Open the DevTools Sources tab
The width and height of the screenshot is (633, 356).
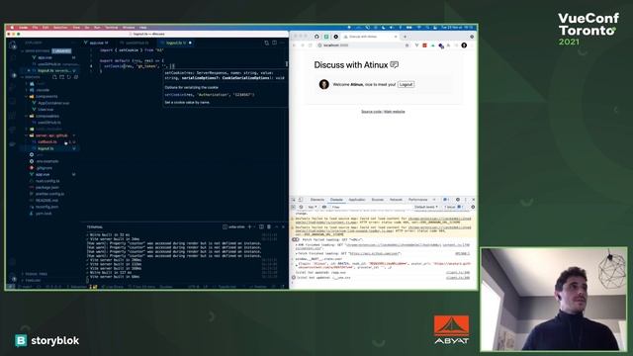coord(378,200)
